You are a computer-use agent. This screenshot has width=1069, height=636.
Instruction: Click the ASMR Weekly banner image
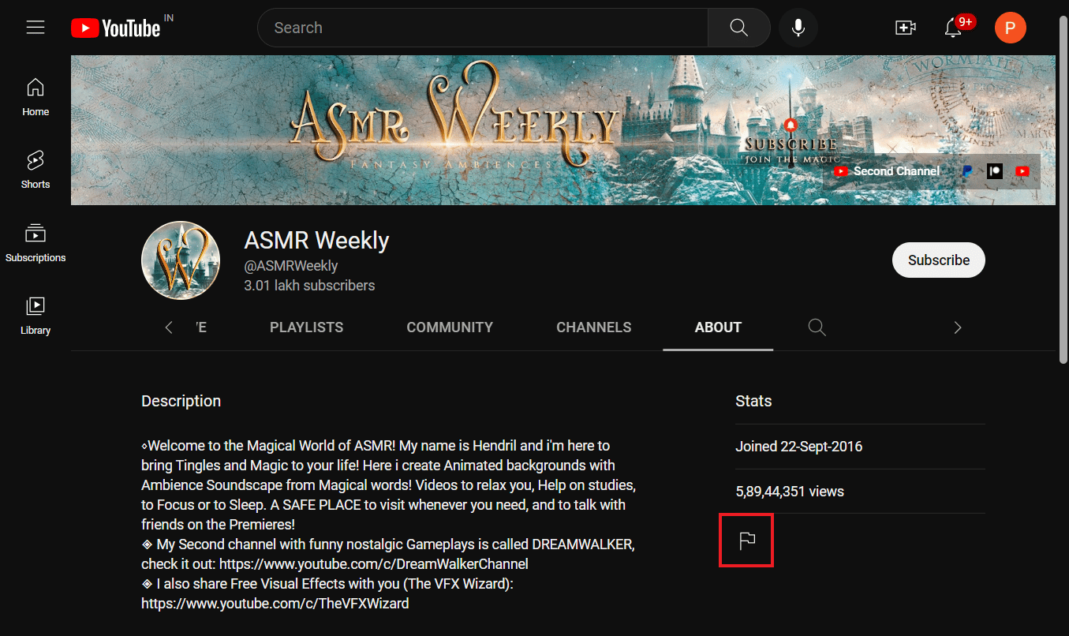click(563, 130)
